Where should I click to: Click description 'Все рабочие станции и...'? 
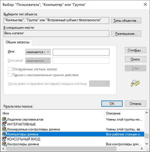point(124,134)
